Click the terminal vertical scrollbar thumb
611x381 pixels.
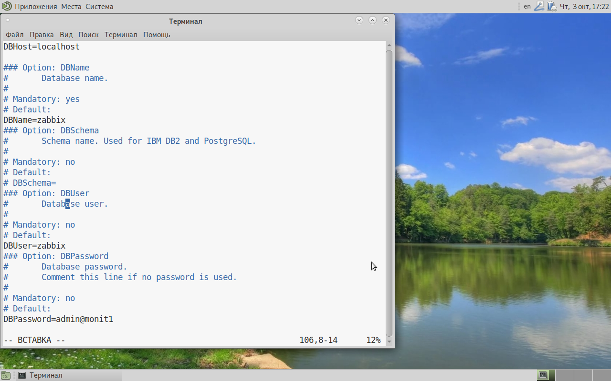389,193
